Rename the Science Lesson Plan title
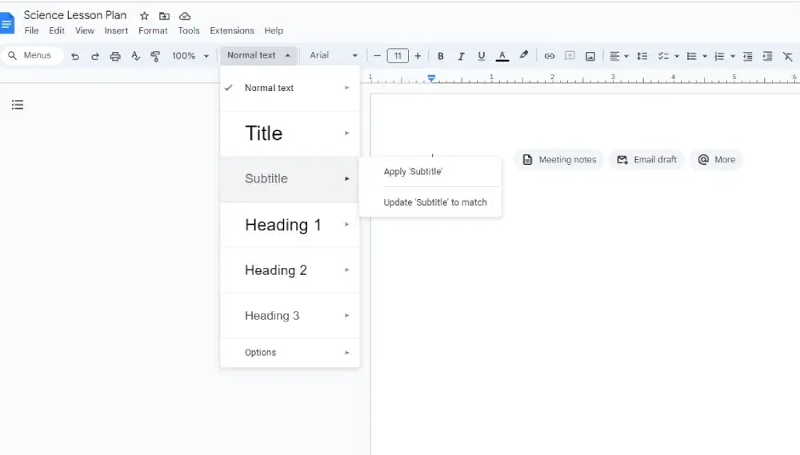The width and height of the screenshot is (800, 455). [x=75, y=14]
